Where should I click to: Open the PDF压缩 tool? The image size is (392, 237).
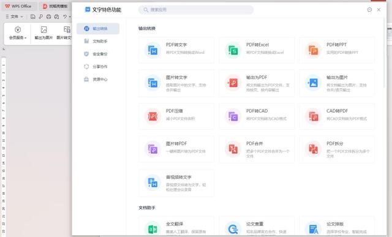point(176,116)
